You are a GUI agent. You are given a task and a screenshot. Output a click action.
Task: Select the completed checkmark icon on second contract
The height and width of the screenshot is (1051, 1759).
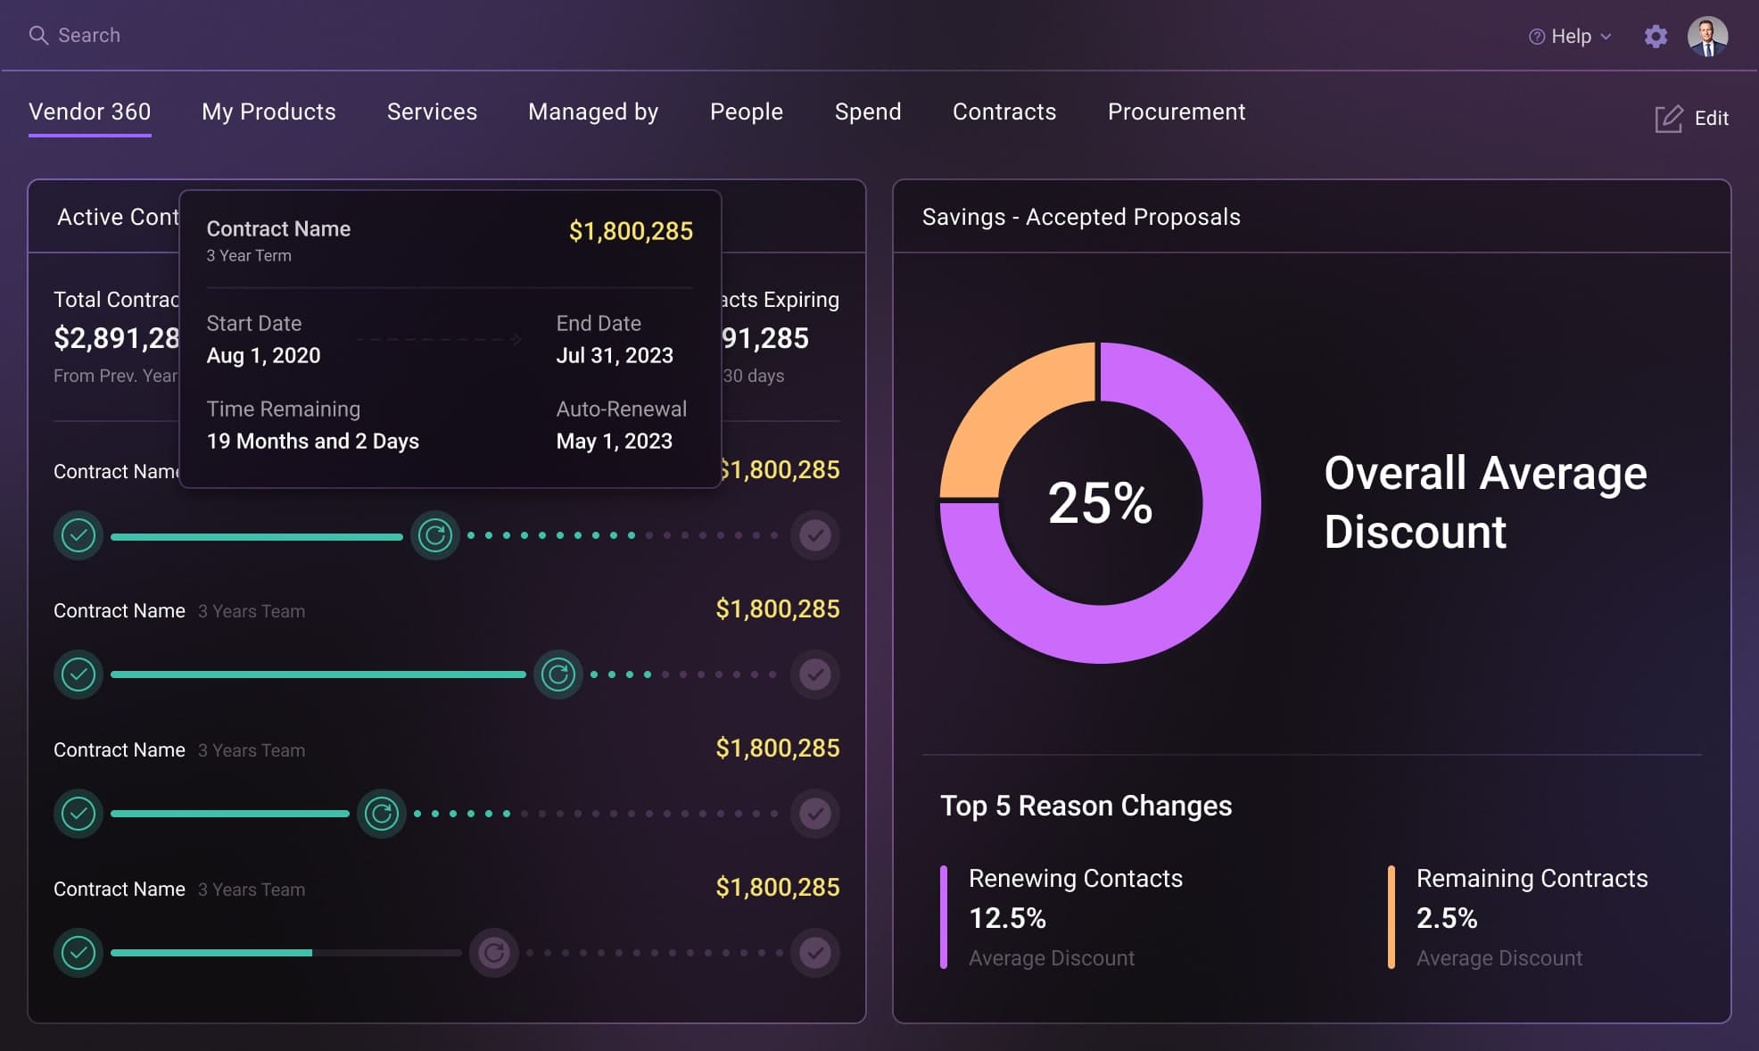click(x=78, y=674)
